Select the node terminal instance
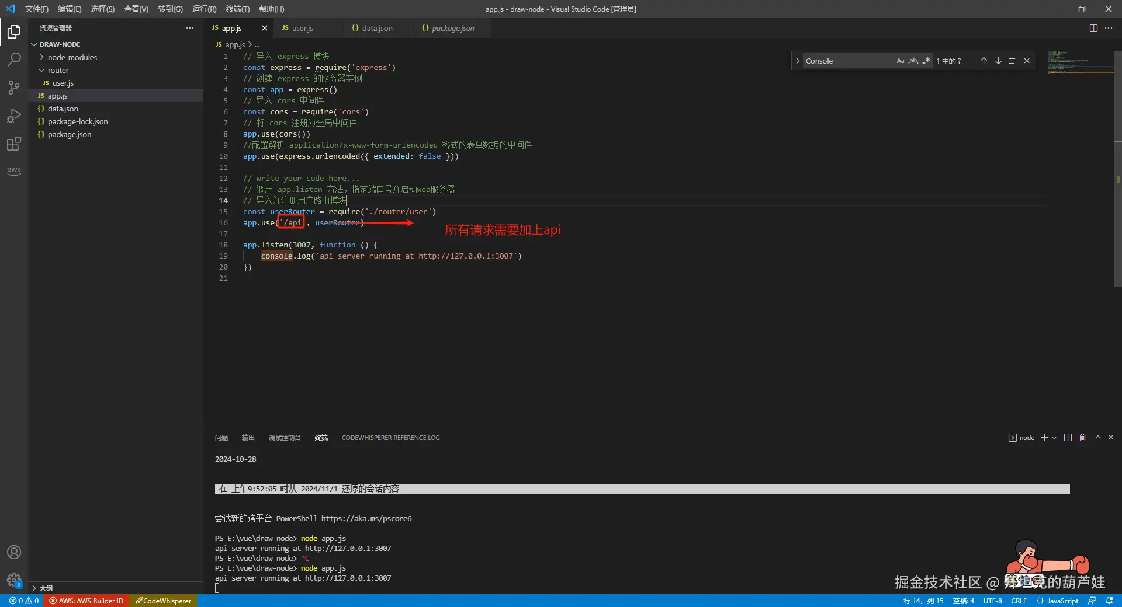1122x607 pixels. [1021, 438]
